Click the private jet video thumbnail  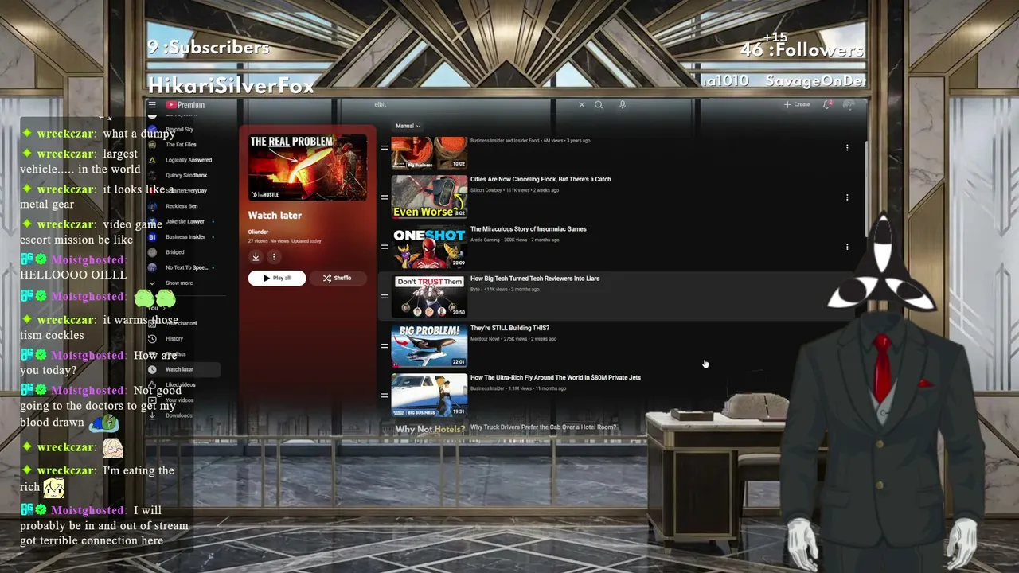pyautogui.click(x=429, y=395)
